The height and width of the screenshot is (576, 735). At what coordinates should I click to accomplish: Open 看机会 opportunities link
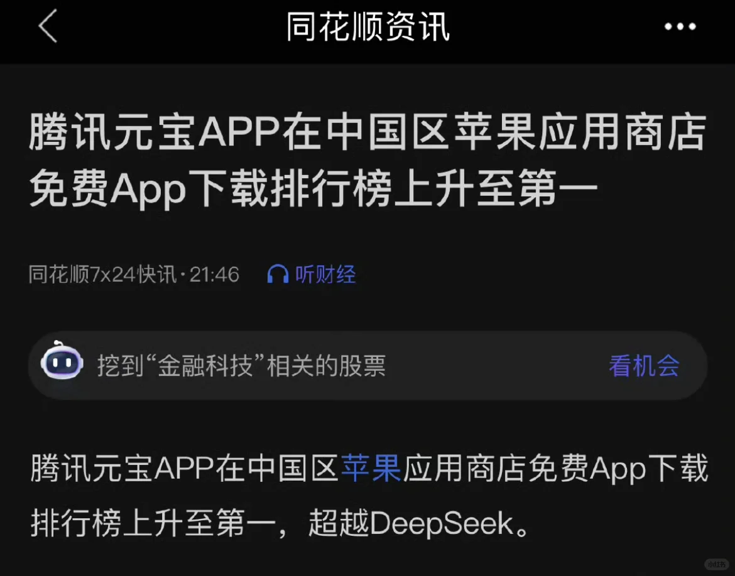click(x=644, y=366)
